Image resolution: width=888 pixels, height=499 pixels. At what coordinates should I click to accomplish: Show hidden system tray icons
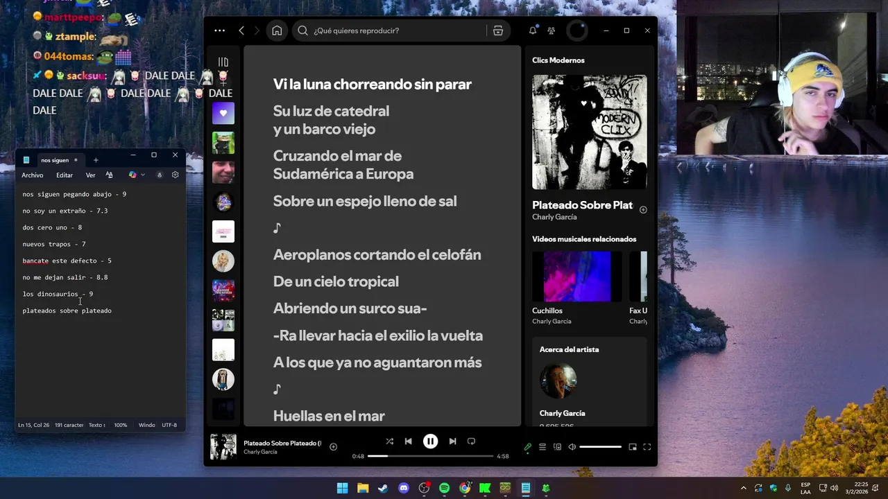coord(744,488)
